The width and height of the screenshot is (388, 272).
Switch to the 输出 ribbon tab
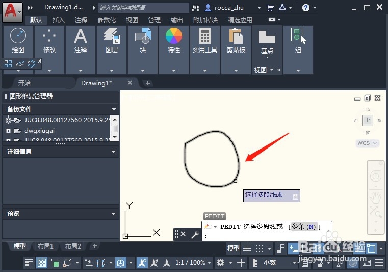point(177,20)
